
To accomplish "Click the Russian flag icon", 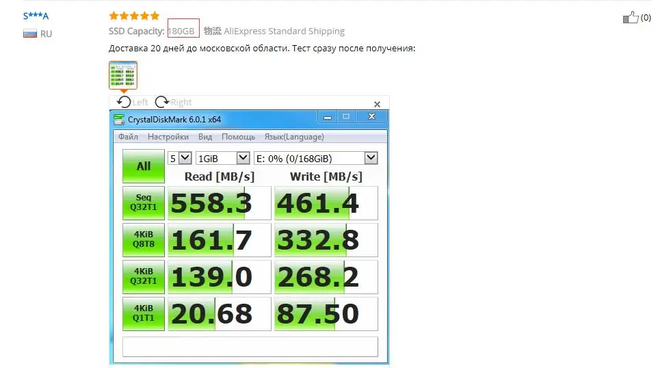I will pos(30,34).
